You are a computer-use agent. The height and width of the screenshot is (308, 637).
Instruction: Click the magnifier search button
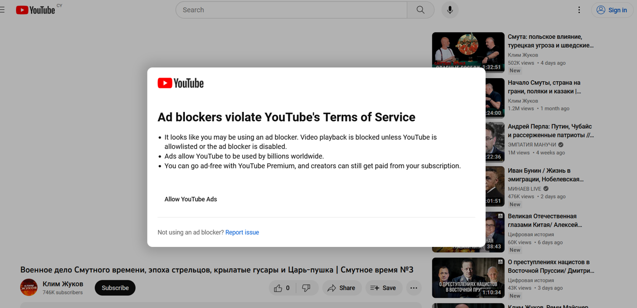[421, 10]
